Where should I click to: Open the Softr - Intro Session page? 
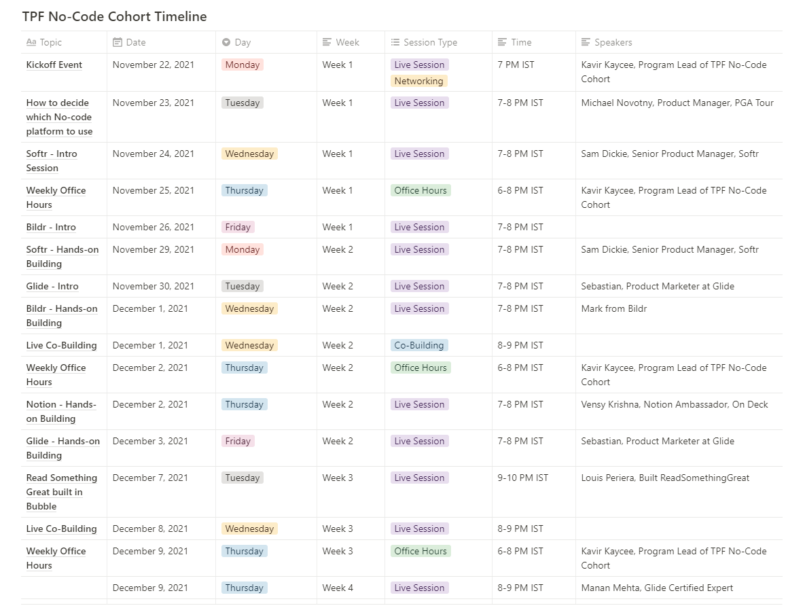pos(52,161)
